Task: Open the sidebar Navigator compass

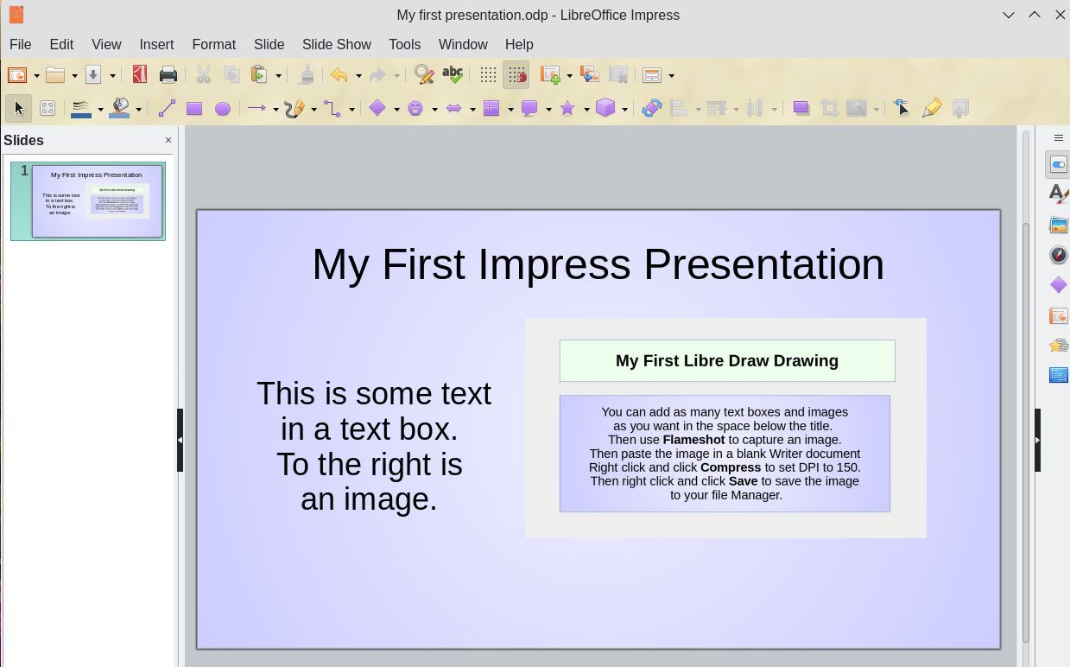Action: pos(1059,255)
